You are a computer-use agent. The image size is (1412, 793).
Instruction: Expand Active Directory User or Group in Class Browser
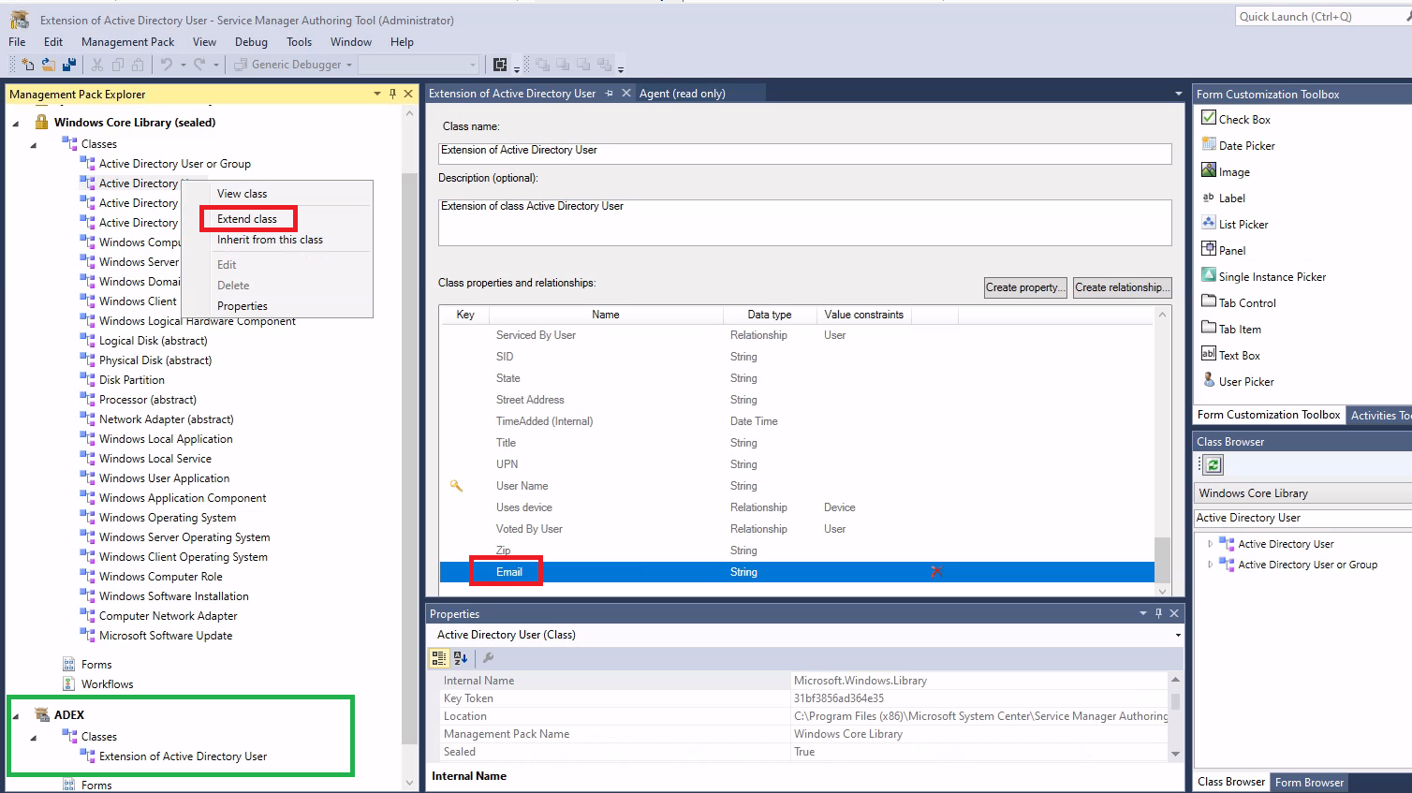click(x=1210, y=565)
